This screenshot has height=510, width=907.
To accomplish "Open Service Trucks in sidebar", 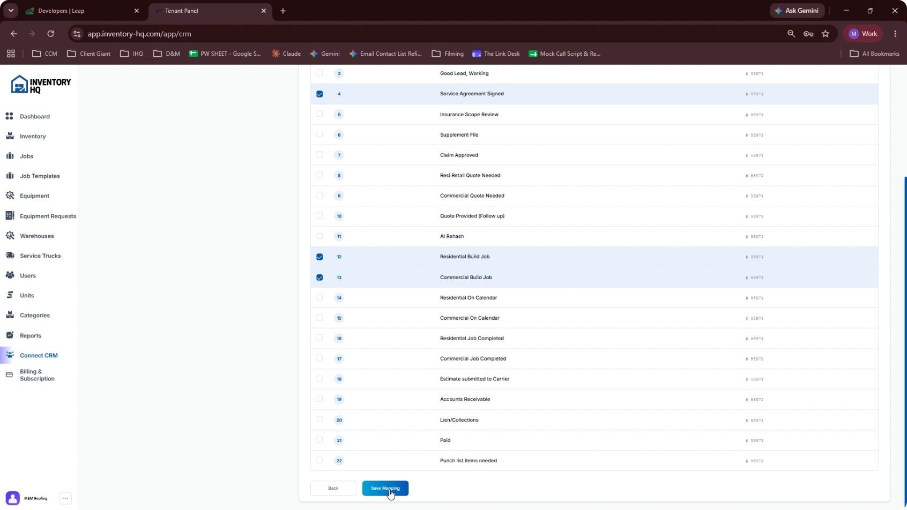I will [40, 256].
